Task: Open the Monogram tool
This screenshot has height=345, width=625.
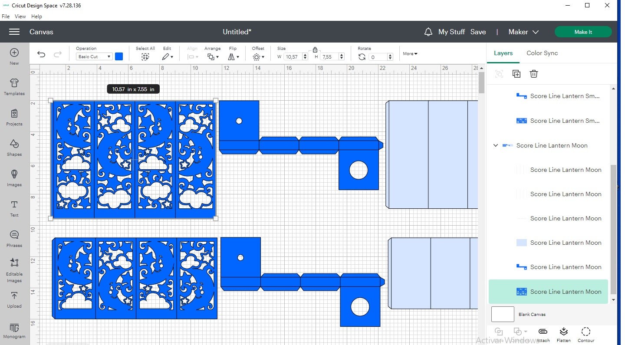Action: click(14, 331)
